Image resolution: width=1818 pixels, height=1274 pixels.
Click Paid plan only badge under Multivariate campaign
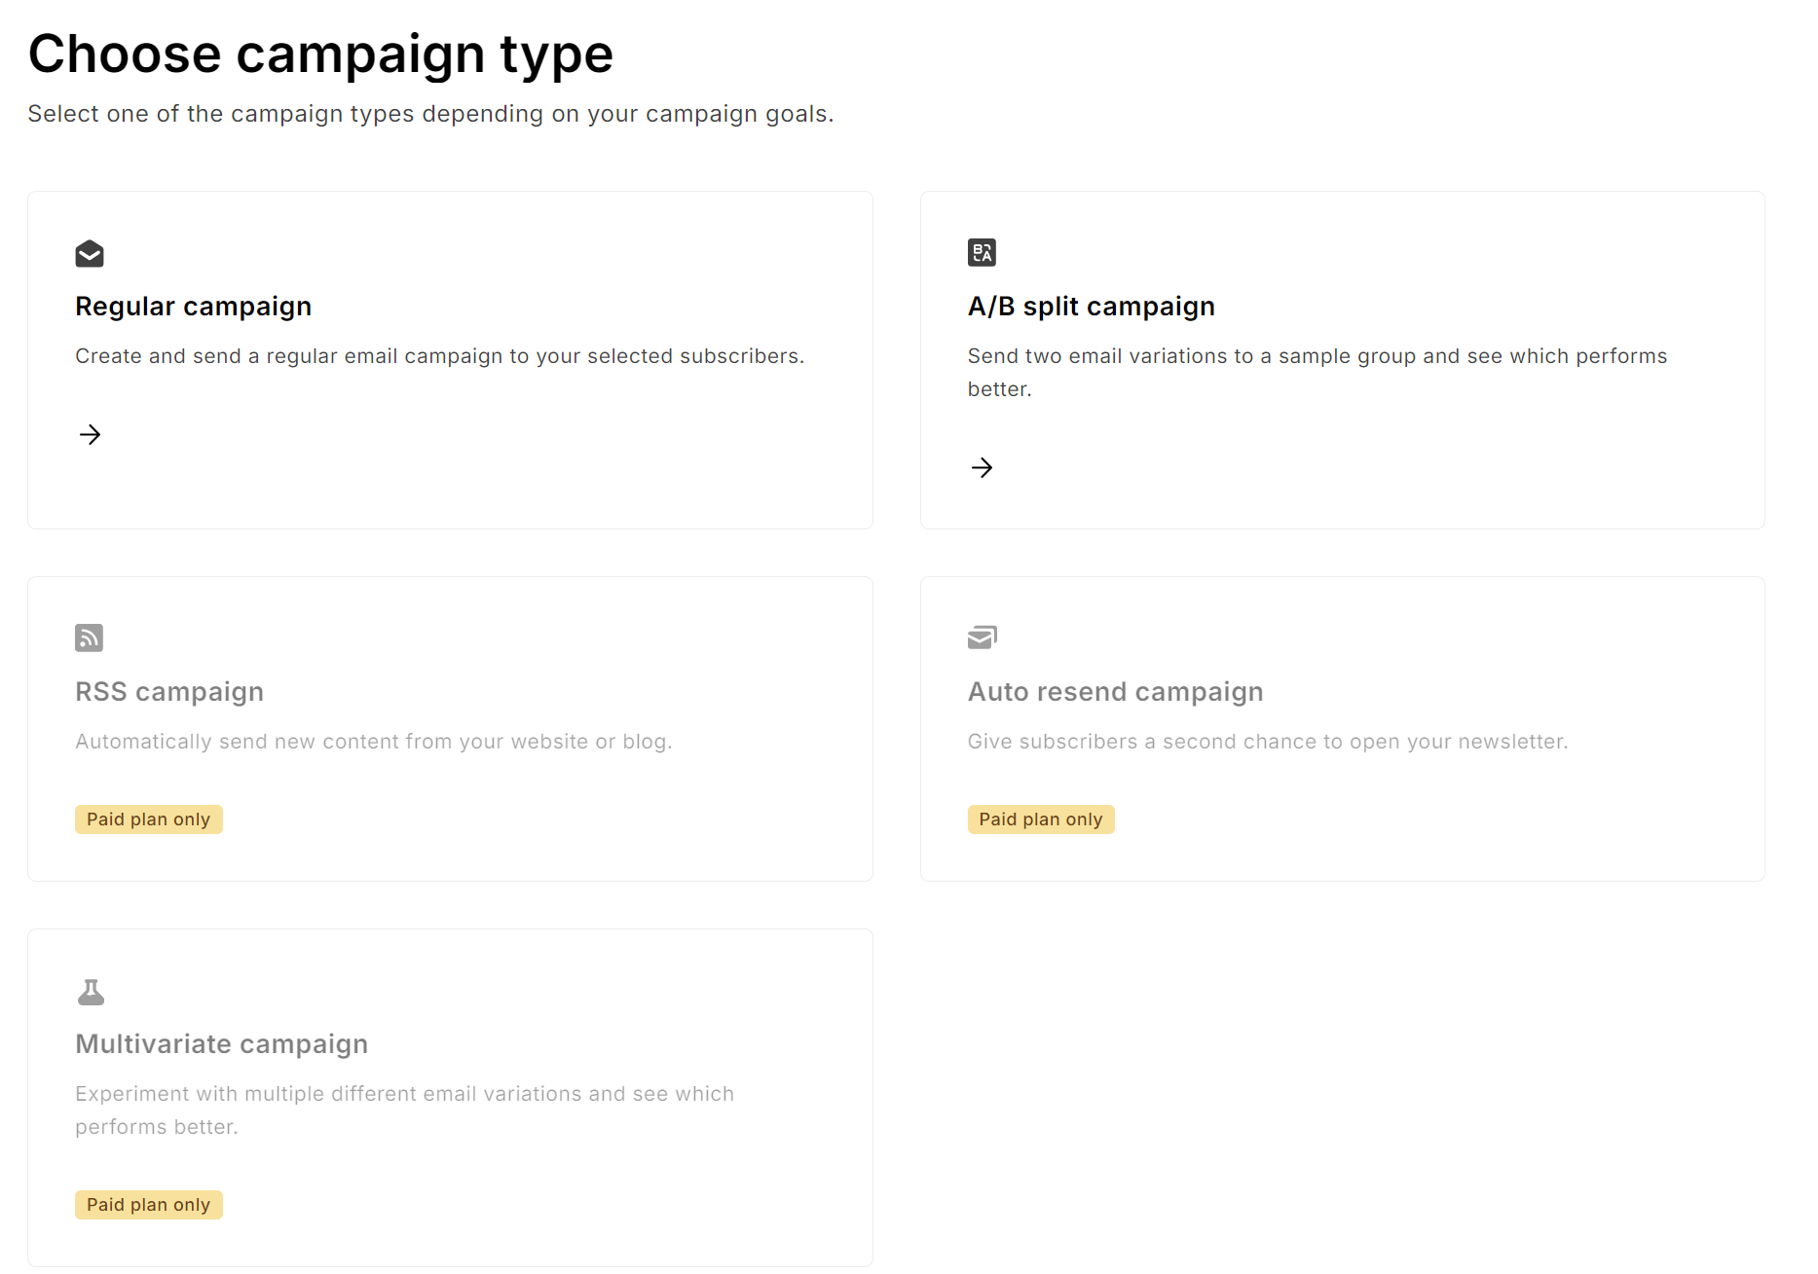(148, 1204)
